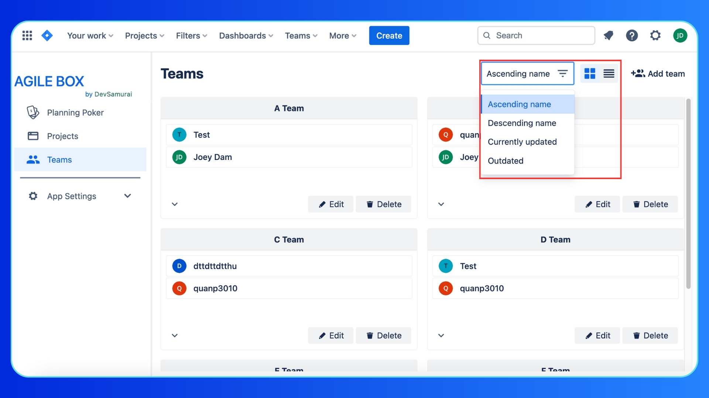The image size is (709, 398).
Task: Switch to grid view for teams
Action: (x=590, y=73)
